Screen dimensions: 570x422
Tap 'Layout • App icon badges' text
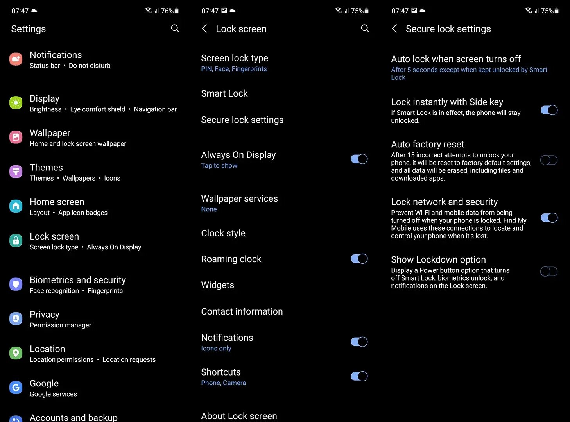(68, 213)
